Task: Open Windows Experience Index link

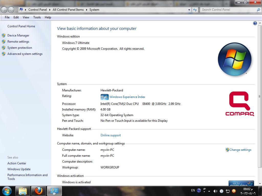Action: tap(127, 97)
